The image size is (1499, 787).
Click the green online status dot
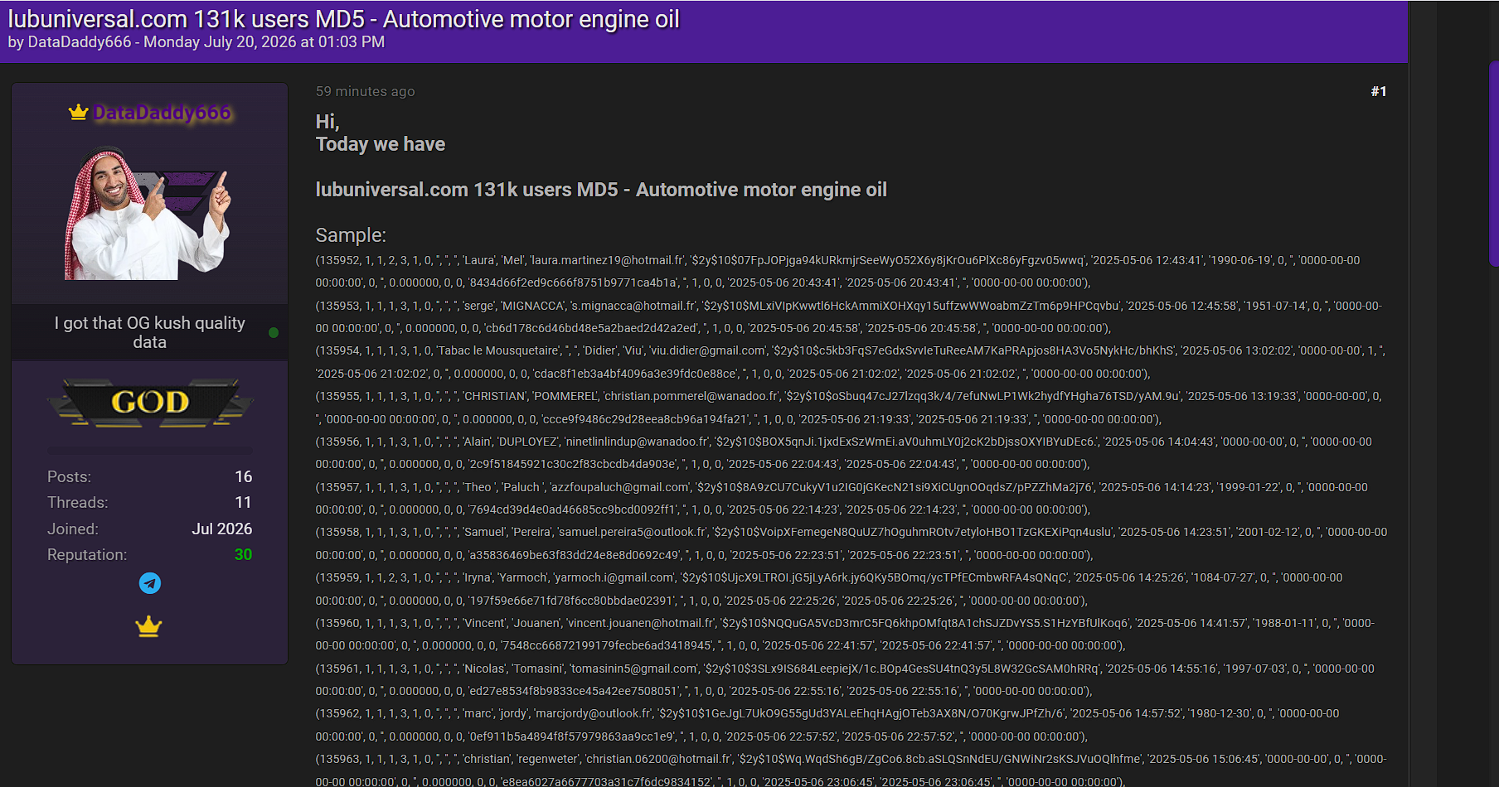(274, 332)
